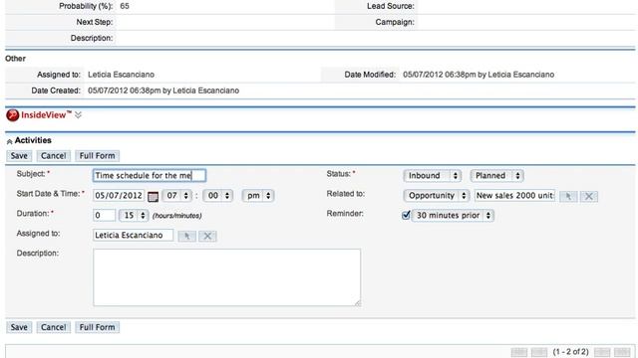Viewport: 638px width, 358px height.
Task: Open the Planned status dropdown
Action: click(x=496, y=175)
